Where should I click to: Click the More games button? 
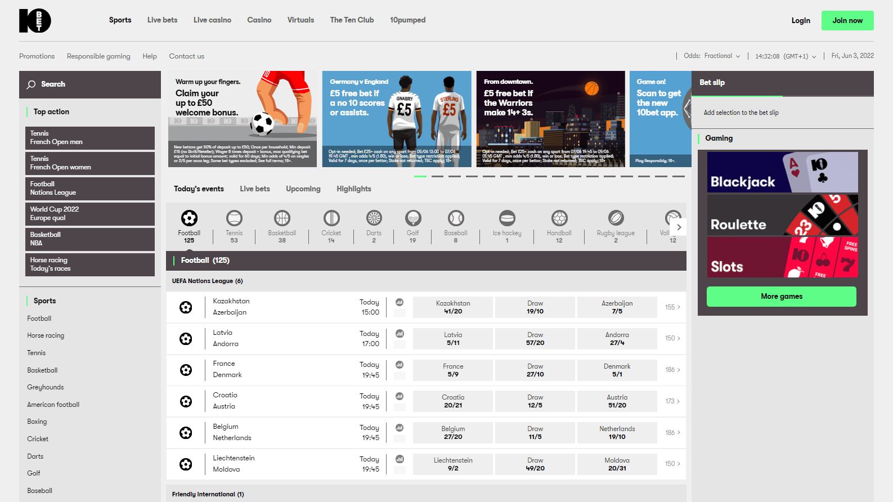(782, 297)
